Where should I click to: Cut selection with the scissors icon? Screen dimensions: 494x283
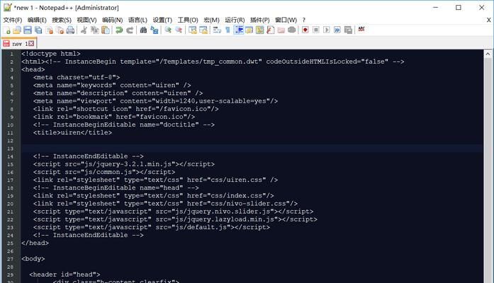[x=84, y=30]
